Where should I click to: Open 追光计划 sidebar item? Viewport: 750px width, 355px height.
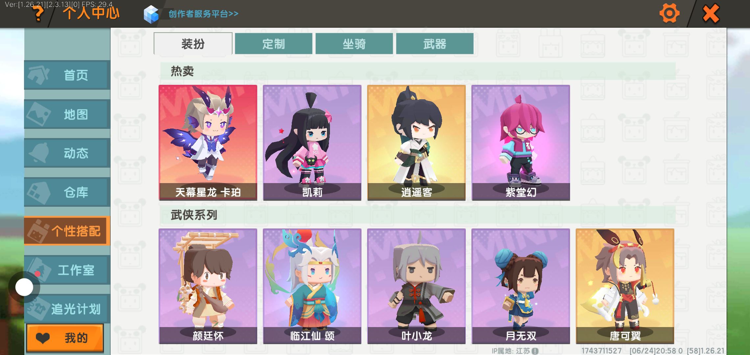coord(67,309)
